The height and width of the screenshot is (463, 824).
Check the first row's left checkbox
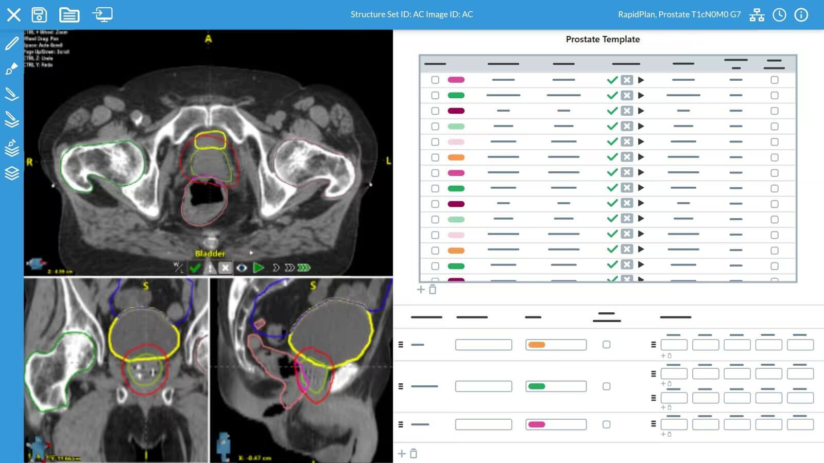click(x=435, y=80)
